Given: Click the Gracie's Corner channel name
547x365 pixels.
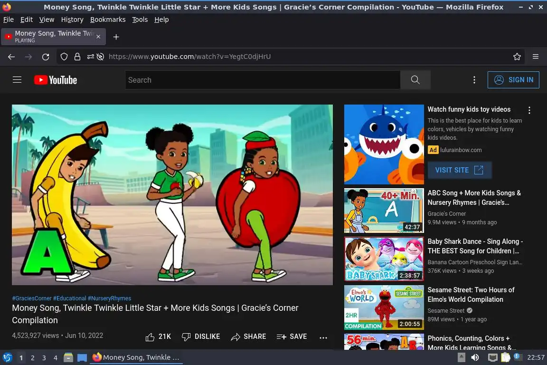Looking at the screenshot, I should (x=446, y=213).
